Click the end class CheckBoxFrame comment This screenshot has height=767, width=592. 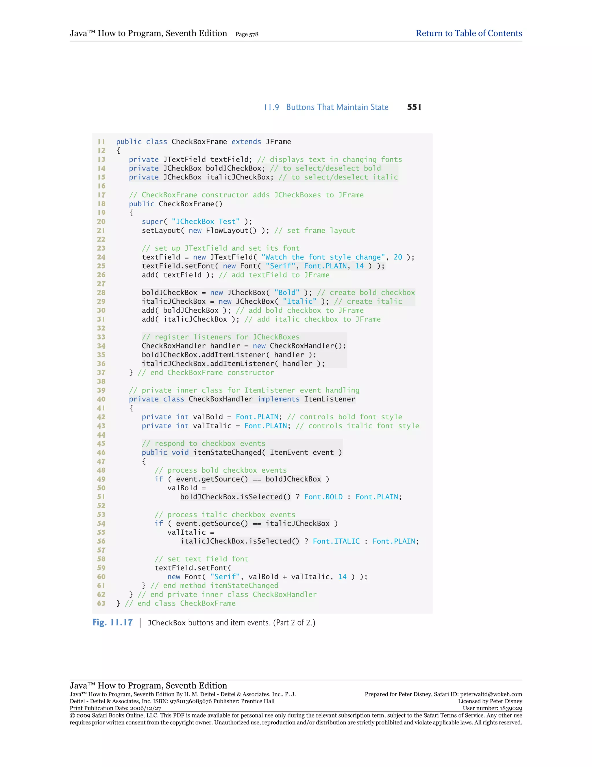coord(180,603)
